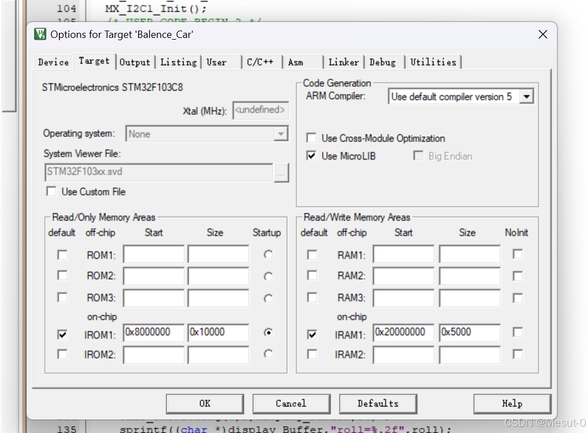The image size is (588, 433).
Task: Confirm settings with the OK button
Action: click(204, 404)
